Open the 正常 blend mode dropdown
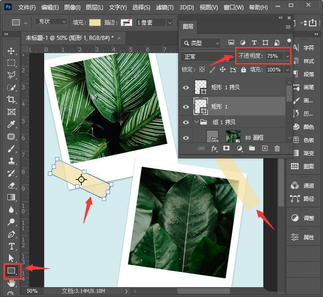This screenshot has height=297, width=323. pos(206,56)
